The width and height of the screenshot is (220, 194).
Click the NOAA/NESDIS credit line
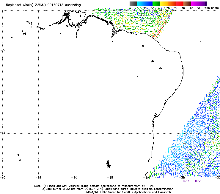[128, 192]
